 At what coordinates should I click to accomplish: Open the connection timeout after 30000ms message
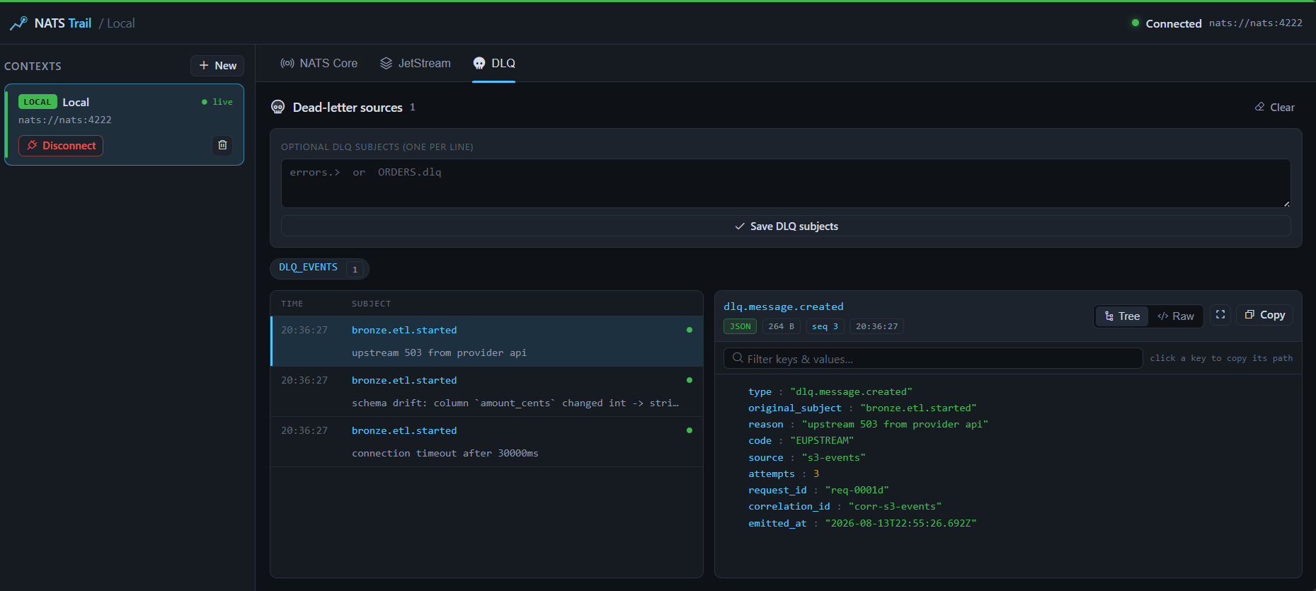point(487,442)
